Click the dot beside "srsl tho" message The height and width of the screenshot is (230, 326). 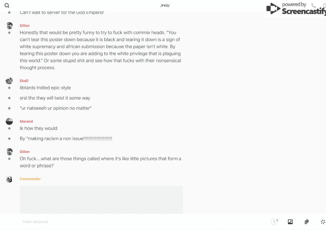[9, 98]
